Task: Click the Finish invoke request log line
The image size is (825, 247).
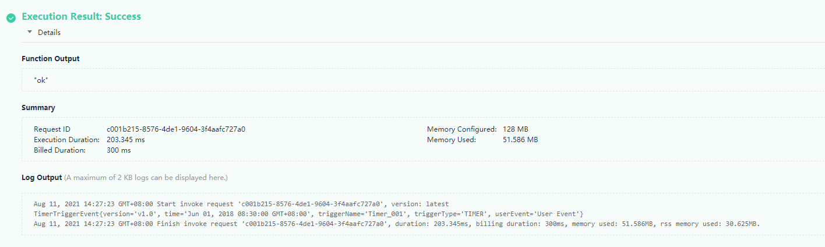Action: pos(396,224)
